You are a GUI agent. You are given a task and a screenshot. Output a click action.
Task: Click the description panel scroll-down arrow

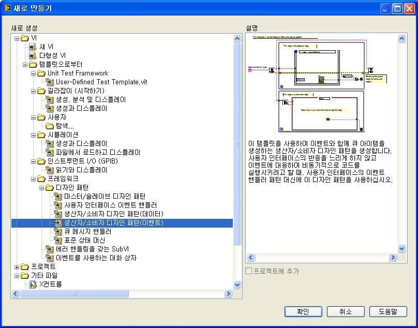pyautogui.click(x=402, y=249)
